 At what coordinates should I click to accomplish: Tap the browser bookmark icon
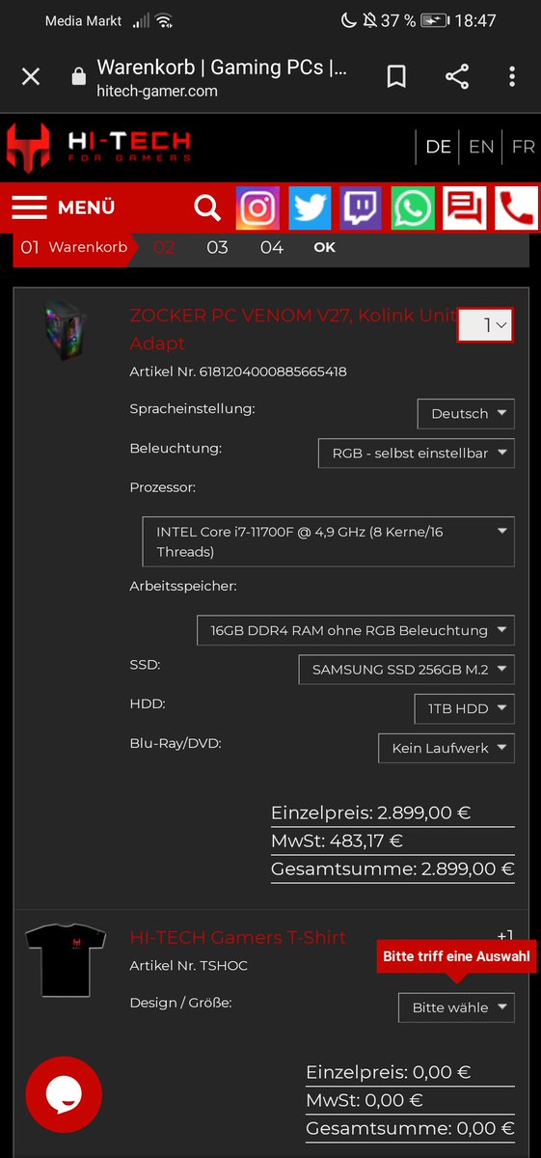pyautogui.click(x=396, y=77)
